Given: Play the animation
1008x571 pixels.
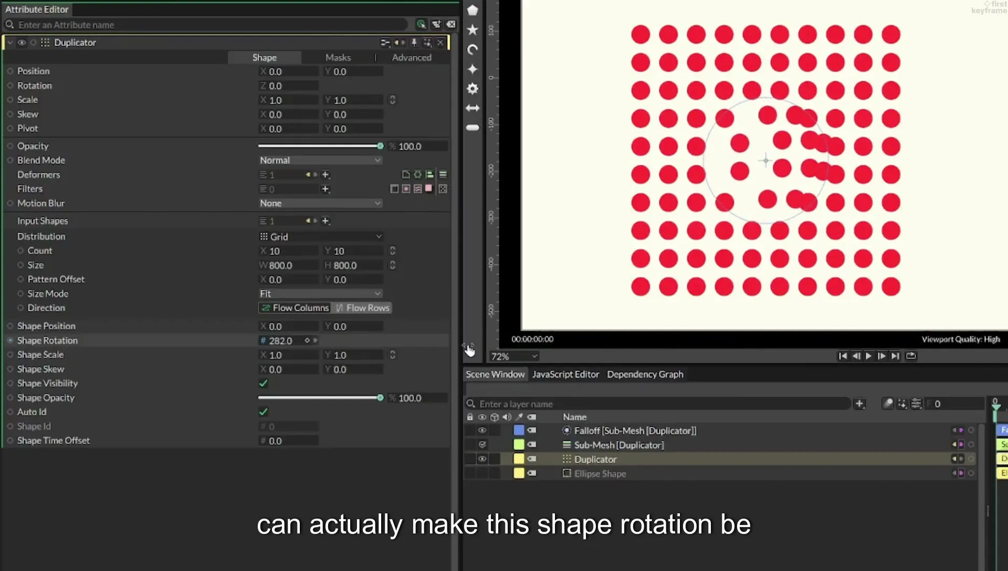Looking at the screenshot, I should click(869, 356).
